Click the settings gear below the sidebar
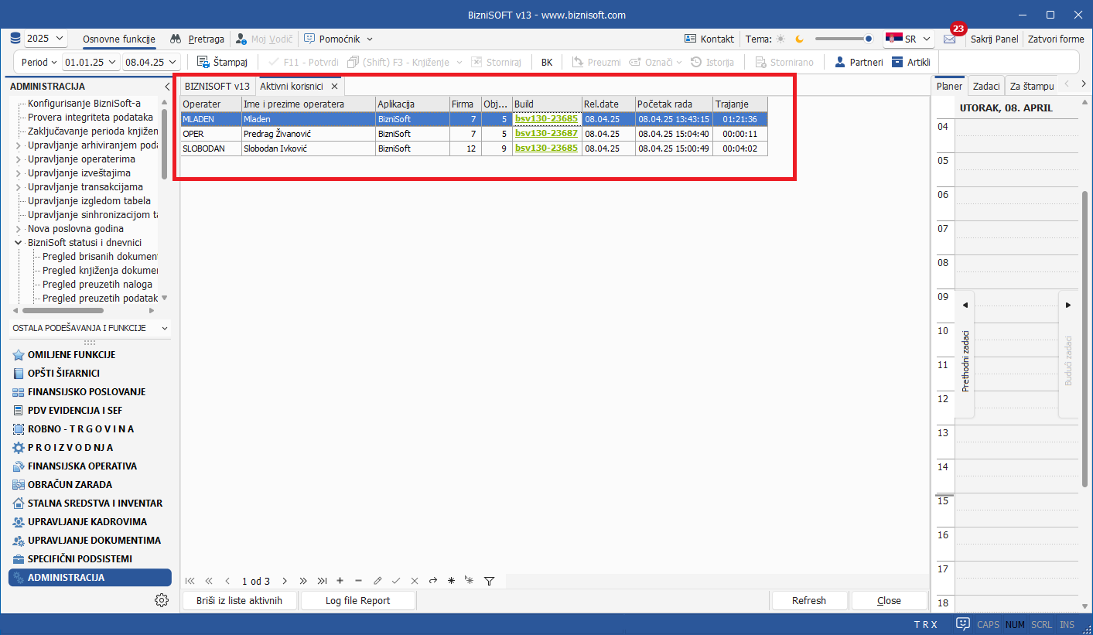The height and width of the screenshot is (635, 1093). pos(161,600)
